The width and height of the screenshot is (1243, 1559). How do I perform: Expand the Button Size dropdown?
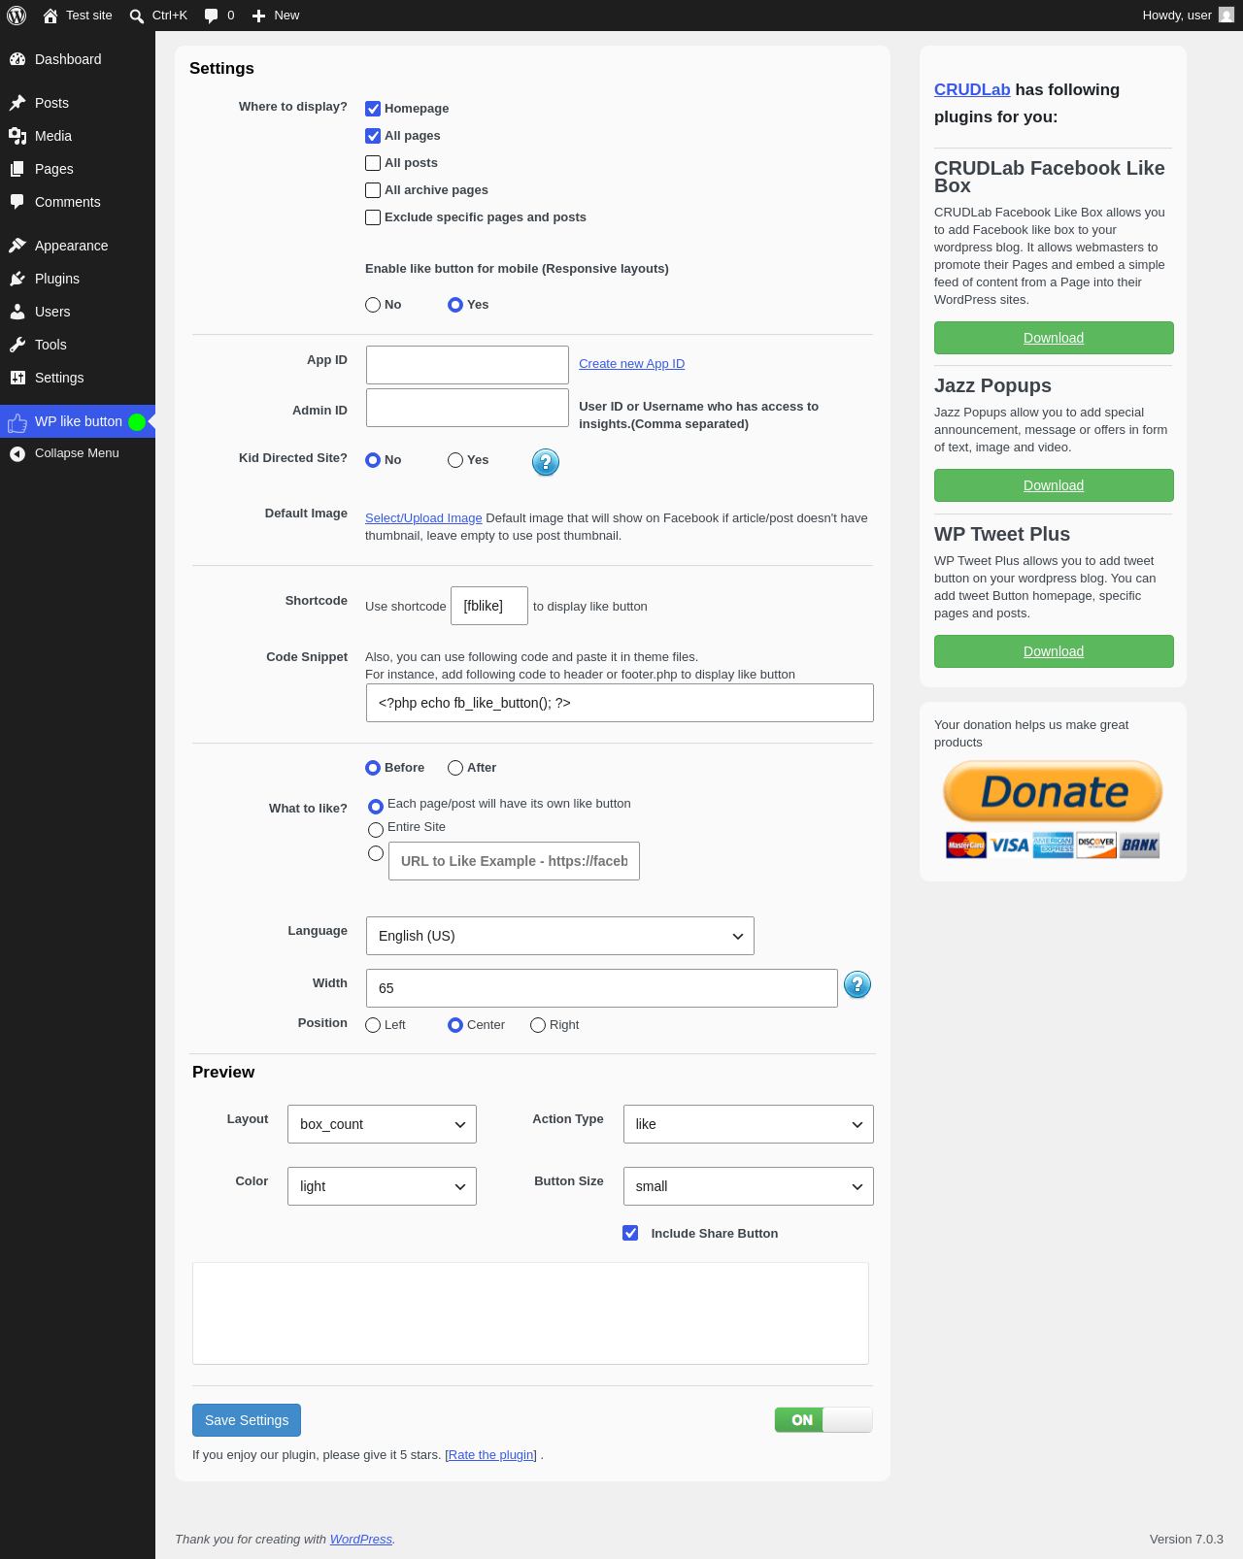[x=749, y=1186]
